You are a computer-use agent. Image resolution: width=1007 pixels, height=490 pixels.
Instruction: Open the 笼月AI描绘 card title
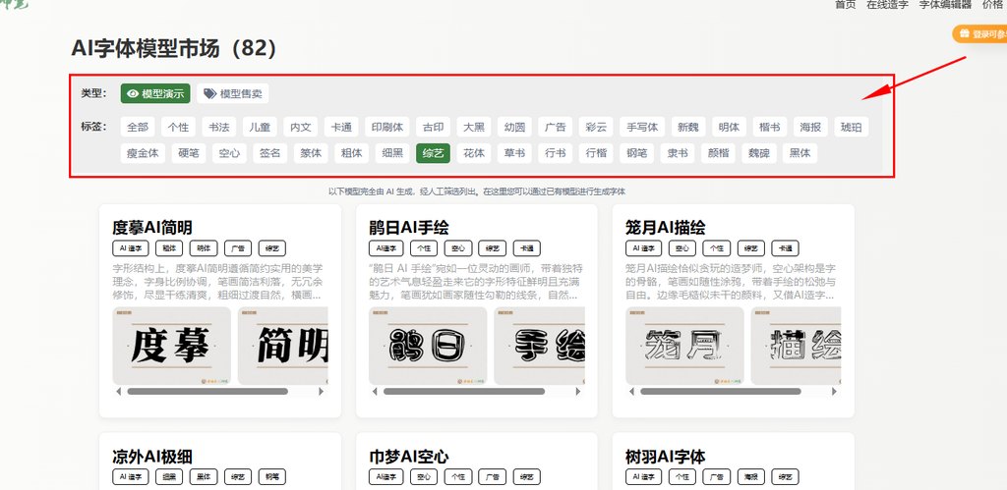tap(666, 227)
